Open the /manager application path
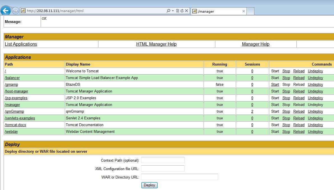334x190 pixels. pyautogui.click(x=12, y=105)
